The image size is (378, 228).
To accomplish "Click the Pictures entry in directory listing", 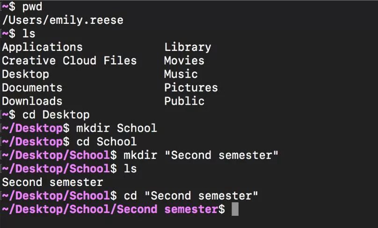I will 191,88.
